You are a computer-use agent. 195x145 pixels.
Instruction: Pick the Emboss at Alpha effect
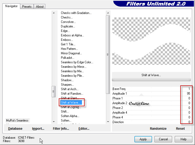click(x=72, y=35)
